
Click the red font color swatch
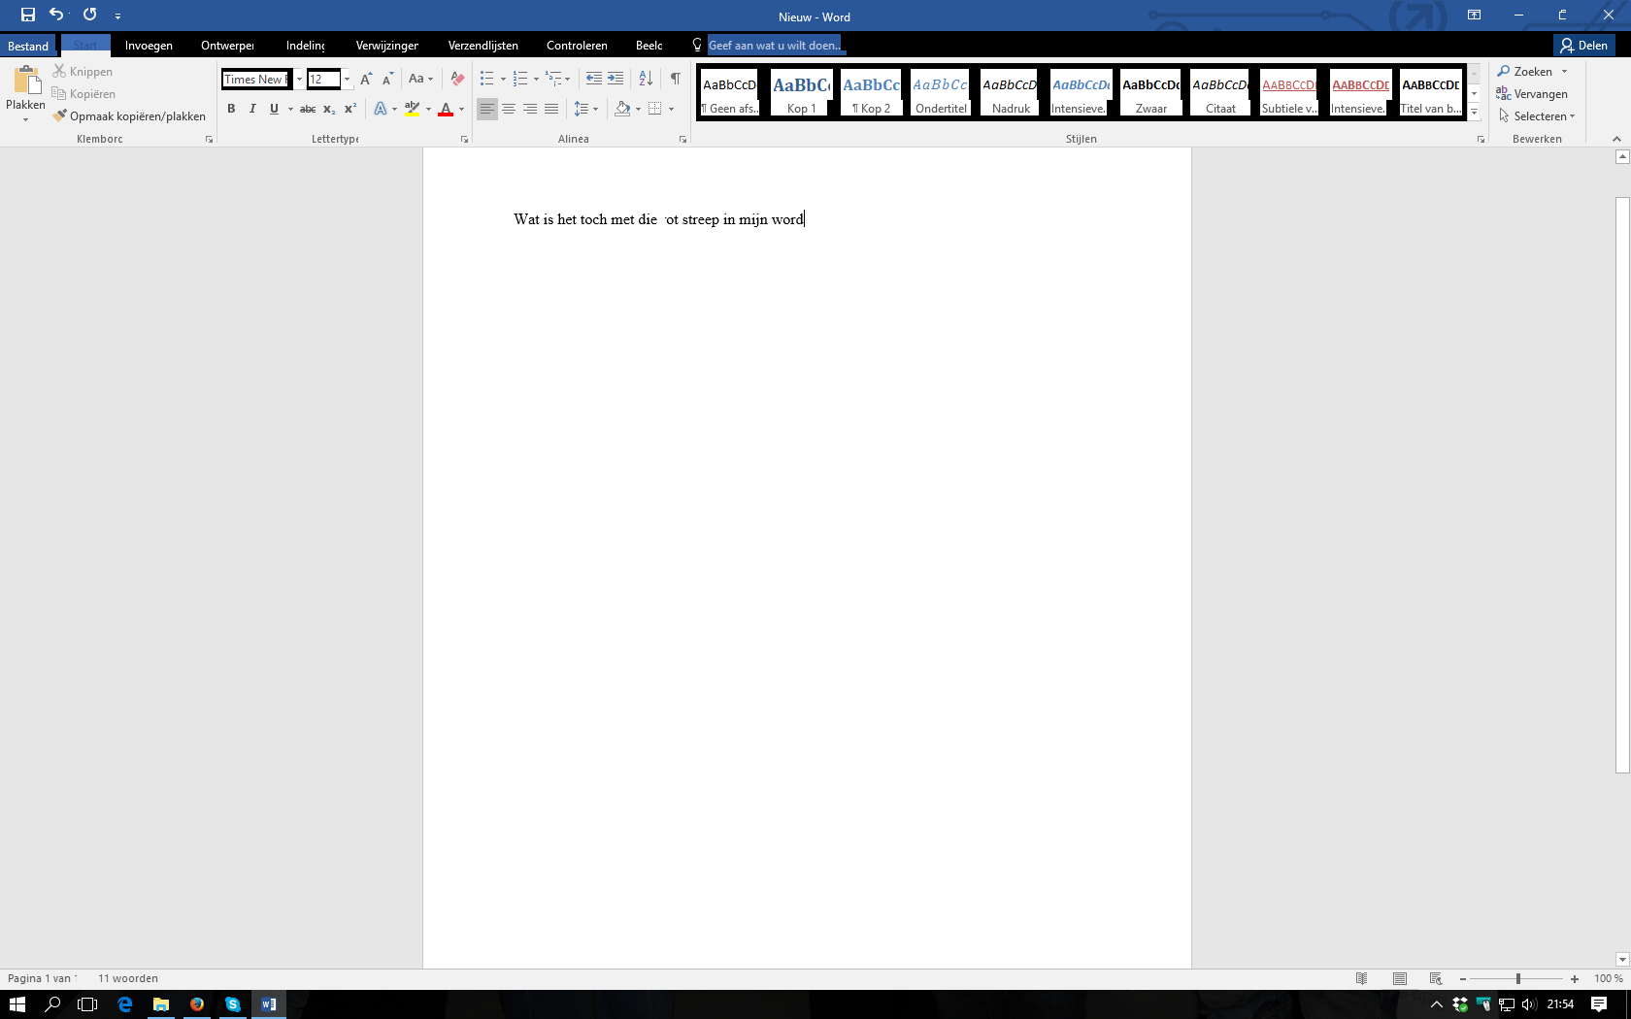(x=446, y=109)
